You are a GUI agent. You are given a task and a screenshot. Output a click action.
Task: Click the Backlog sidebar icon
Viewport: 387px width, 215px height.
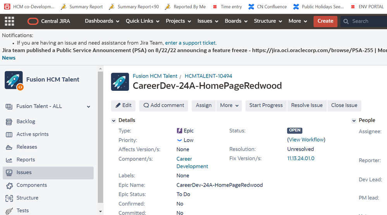point(9,122)
